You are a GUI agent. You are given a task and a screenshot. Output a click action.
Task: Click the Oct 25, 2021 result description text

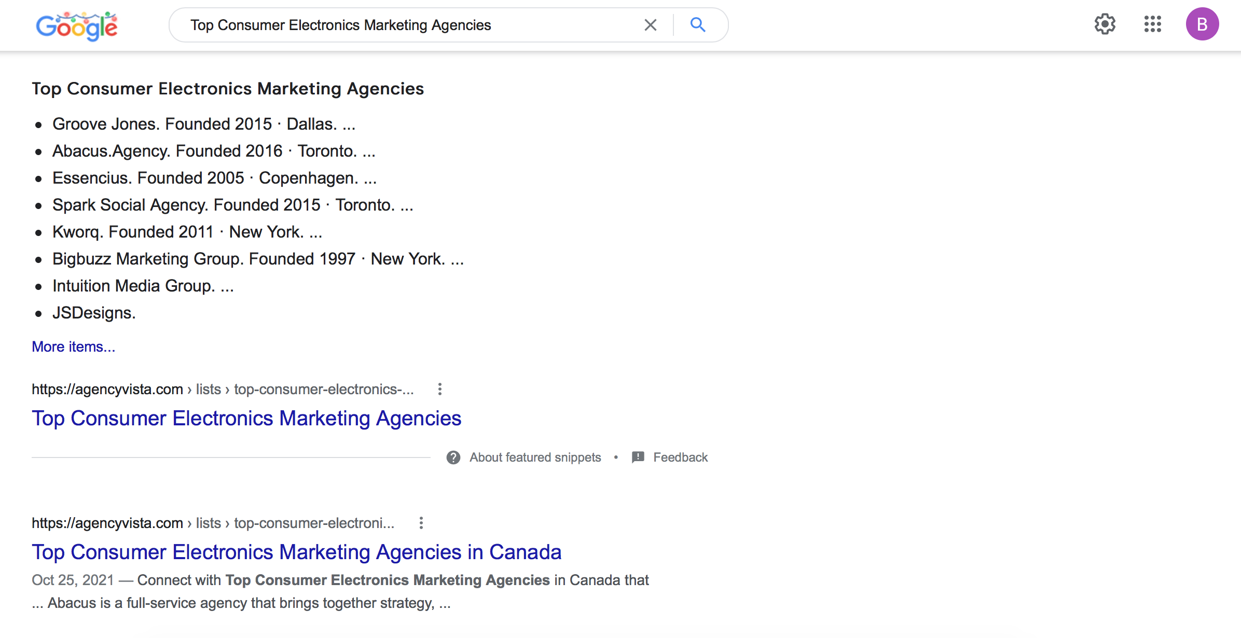[x=340, y=591]
